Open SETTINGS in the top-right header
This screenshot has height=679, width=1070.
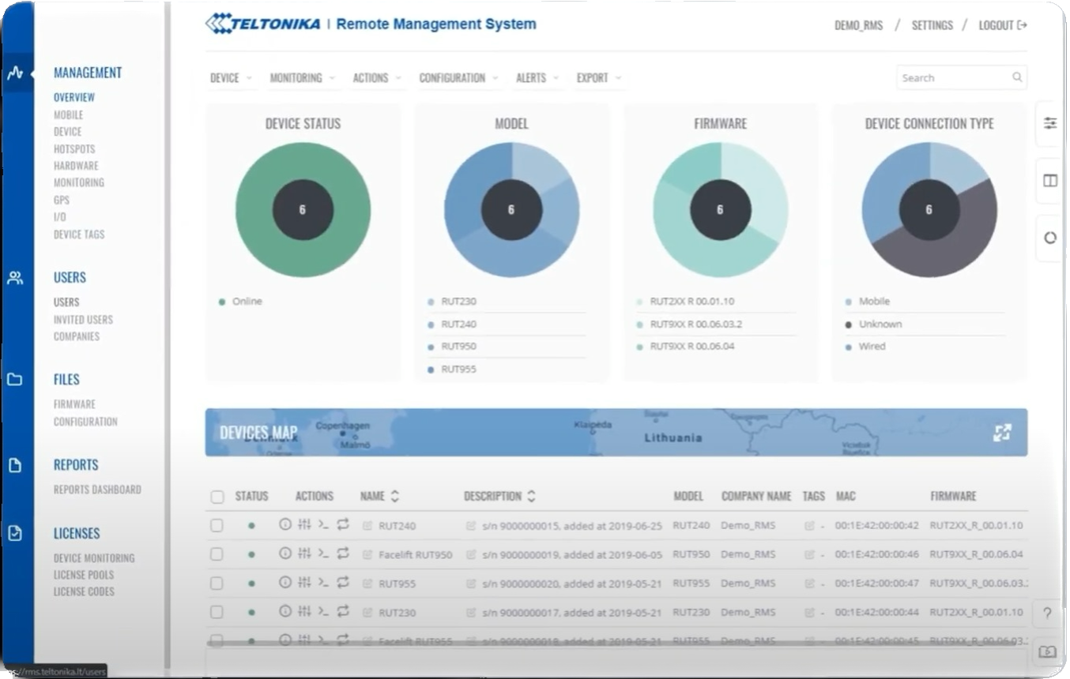(932, 25)
